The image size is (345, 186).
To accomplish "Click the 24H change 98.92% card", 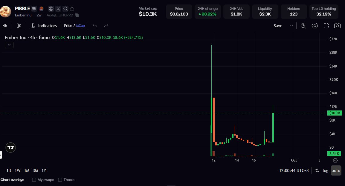I will [x=207, y=11].
